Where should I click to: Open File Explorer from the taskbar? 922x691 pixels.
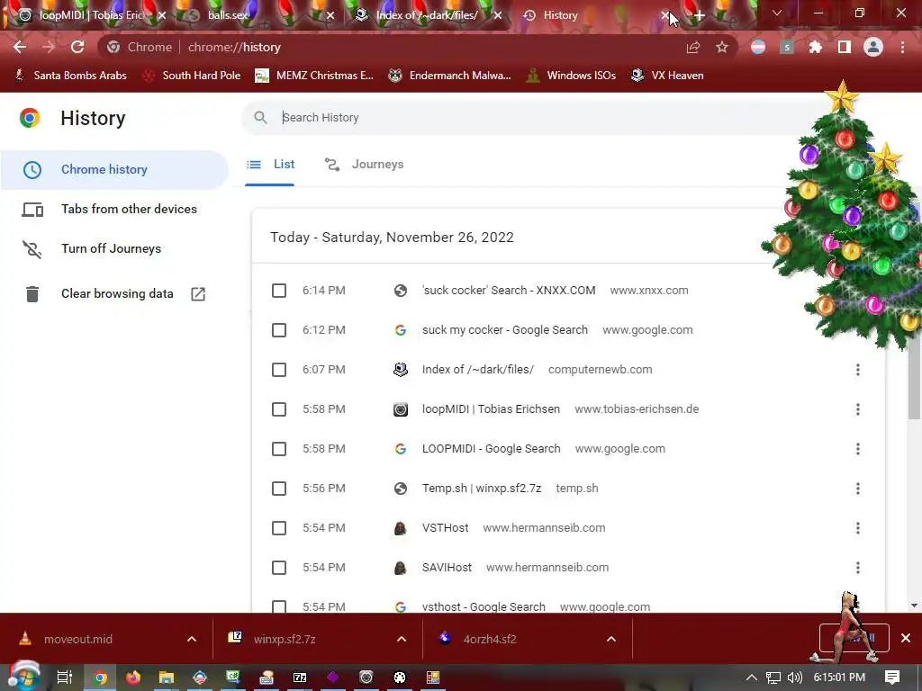click(167, 678)
